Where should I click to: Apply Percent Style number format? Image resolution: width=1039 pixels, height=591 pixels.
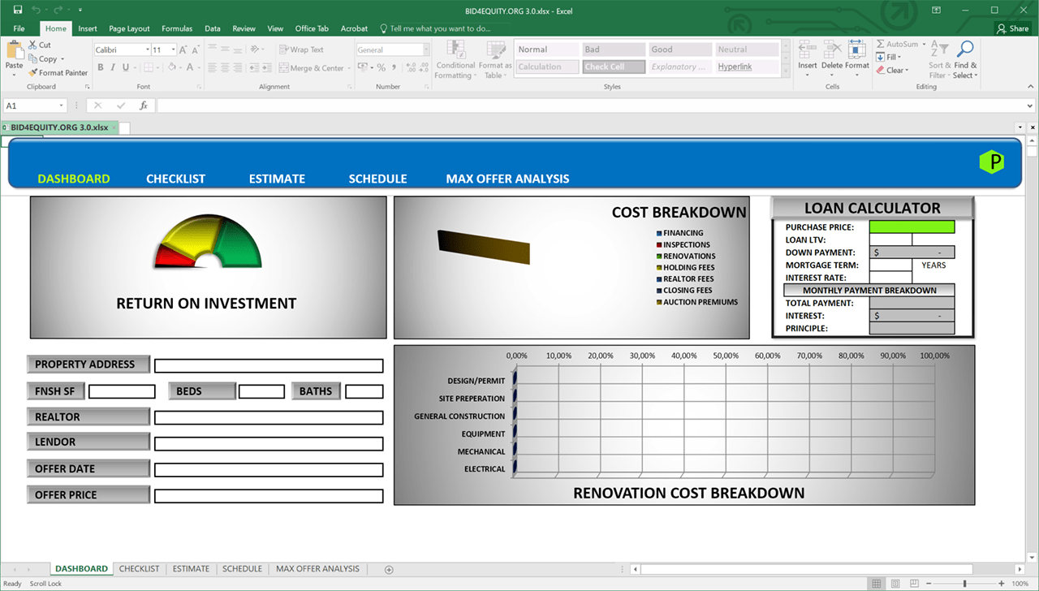[x=382, y=67]
